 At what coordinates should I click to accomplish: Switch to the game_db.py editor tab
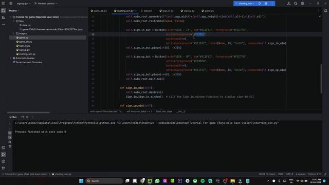click(99, 11)
